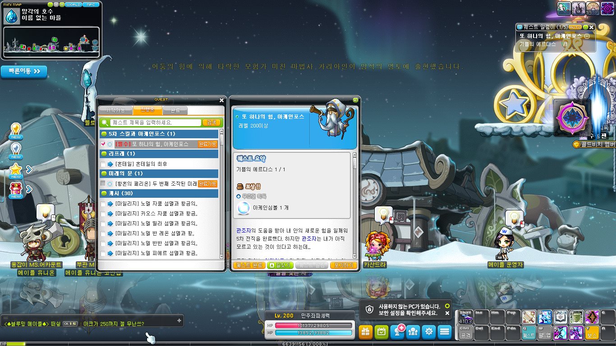Click the 포기하기 forfeit quest button
The height and width of the screenshot is (346, 616).
click(343, 265)
